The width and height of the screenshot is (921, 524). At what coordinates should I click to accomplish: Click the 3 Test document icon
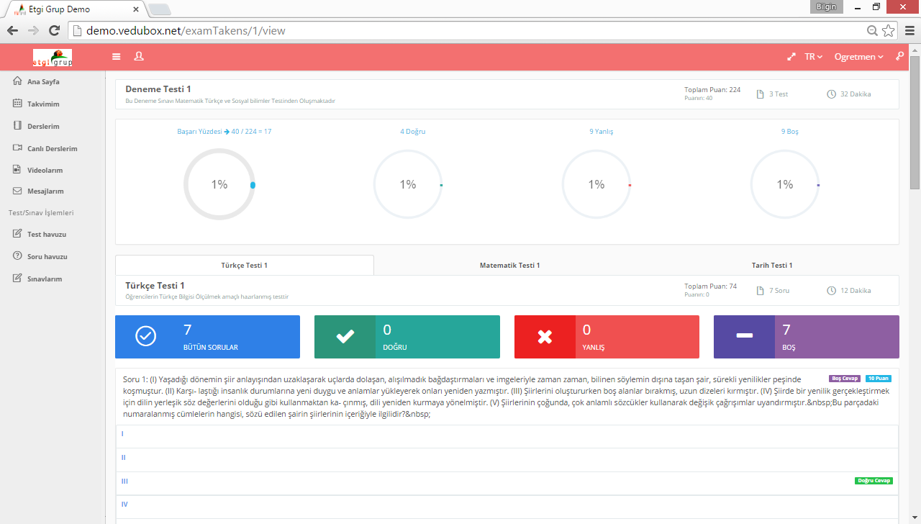pos(761,94)
